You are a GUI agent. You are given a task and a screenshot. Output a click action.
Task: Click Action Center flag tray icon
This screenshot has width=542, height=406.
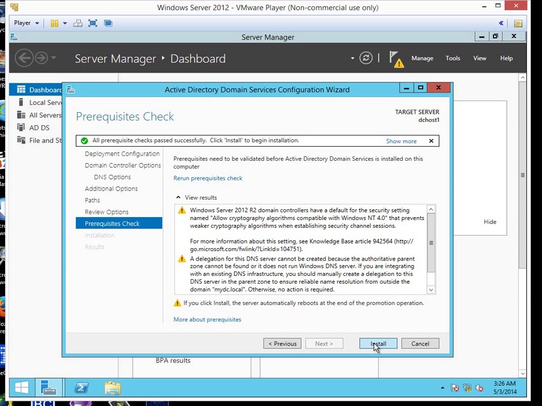click(455, 388)
